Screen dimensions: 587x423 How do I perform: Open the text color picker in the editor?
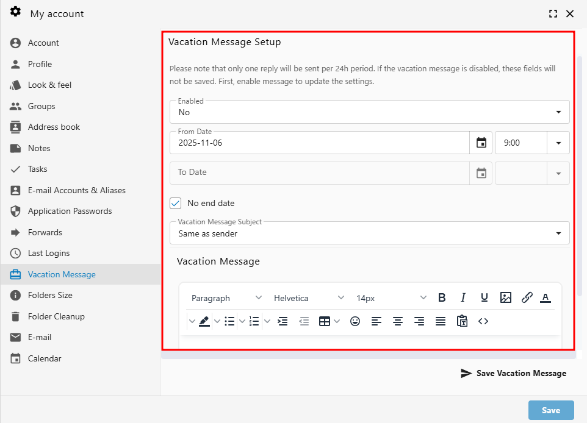(x=545, y=297)
